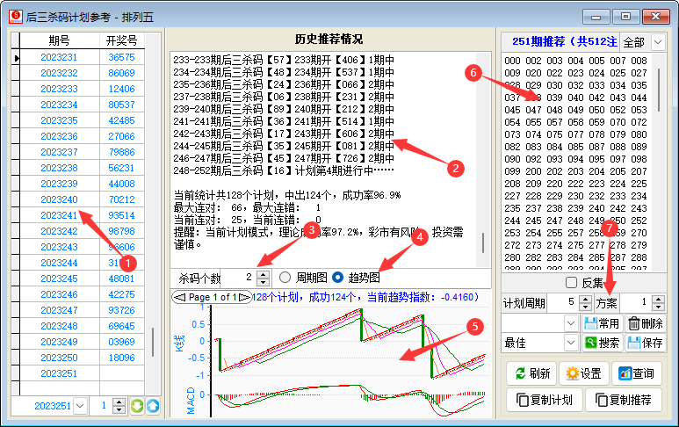Click the 期号 column header

coord(59,40)
